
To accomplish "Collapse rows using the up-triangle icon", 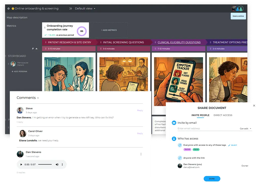I will coord(36,49).
